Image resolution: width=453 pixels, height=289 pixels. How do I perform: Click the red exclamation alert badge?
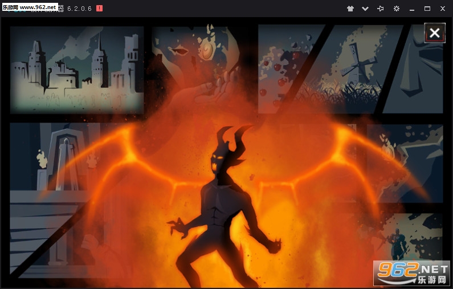tap(100, 9)
